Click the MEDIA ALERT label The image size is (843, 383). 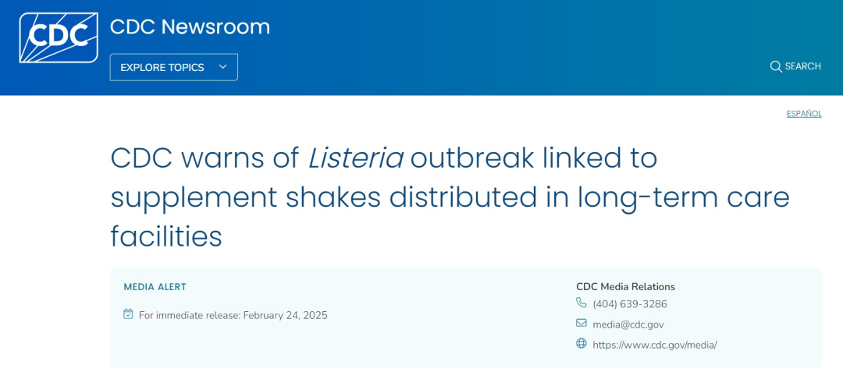click(155, 287)
